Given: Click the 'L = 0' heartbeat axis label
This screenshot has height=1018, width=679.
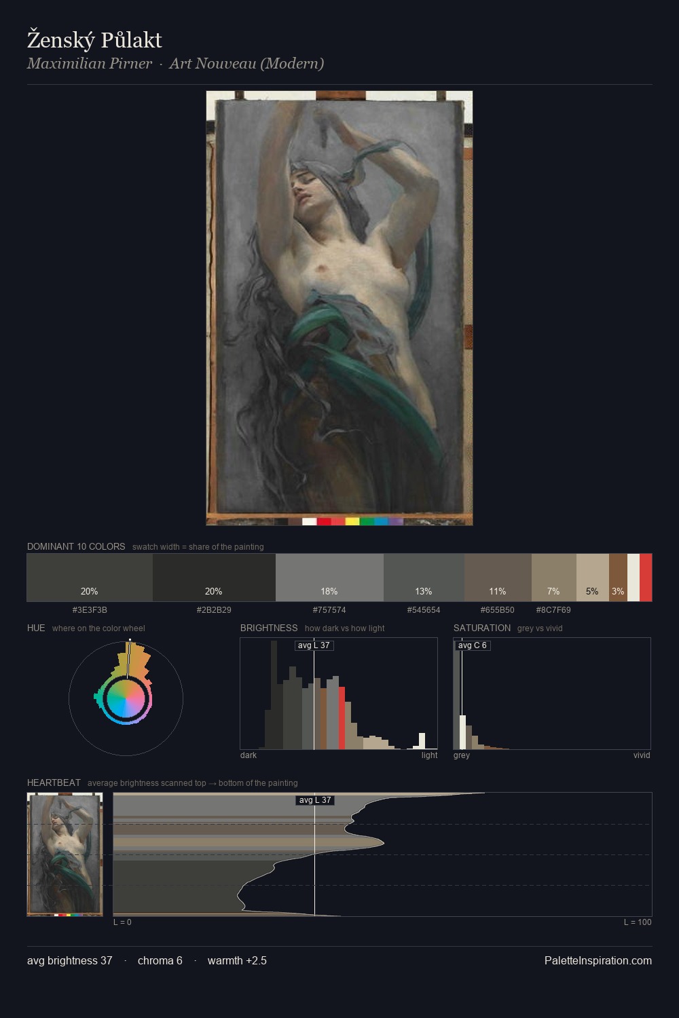Looking at the screenshot, I should tap(122, 922).
